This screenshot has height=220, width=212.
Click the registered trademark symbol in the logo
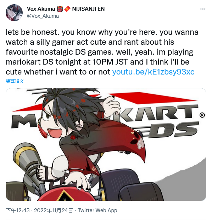coord(202,115)
